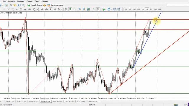Click the connection status bars icon
Image resolution: width=189 pixels, height=106 pixels.
tap(176, 105)
